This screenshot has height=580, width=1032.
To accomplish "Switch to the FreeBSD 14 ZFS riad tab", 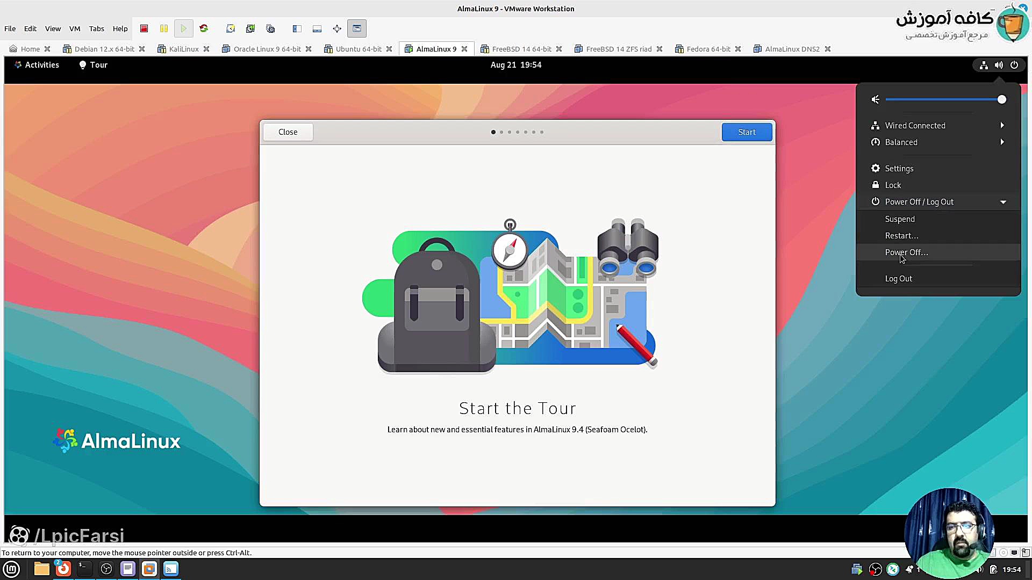I will click(618, 49).
